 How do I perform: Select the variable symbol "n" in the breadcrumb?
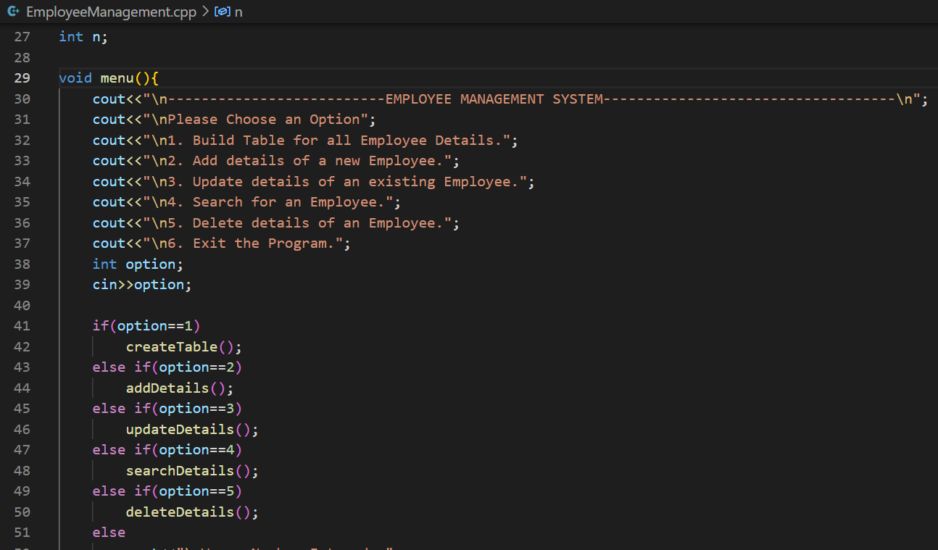(239, 12)
